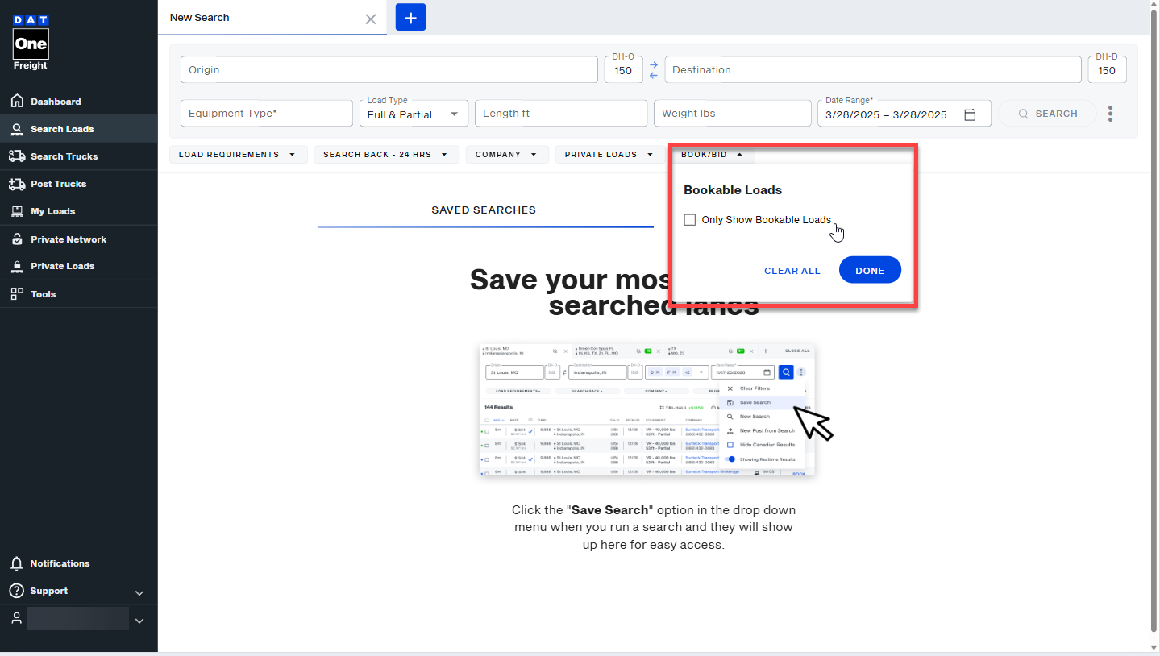Open the Dashboard home icon
The height and width of the screenshot is (656, 1160).
[x=16, y=102]
